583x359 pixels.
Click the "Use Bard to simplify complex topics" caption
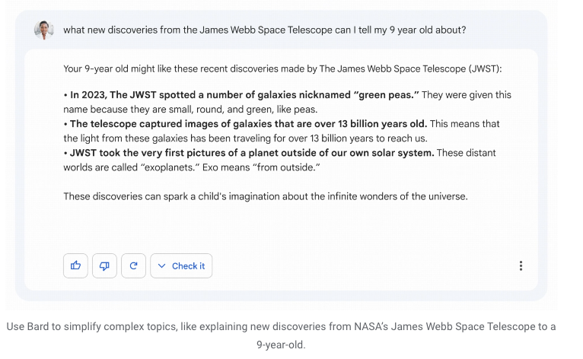pos(281,326)
